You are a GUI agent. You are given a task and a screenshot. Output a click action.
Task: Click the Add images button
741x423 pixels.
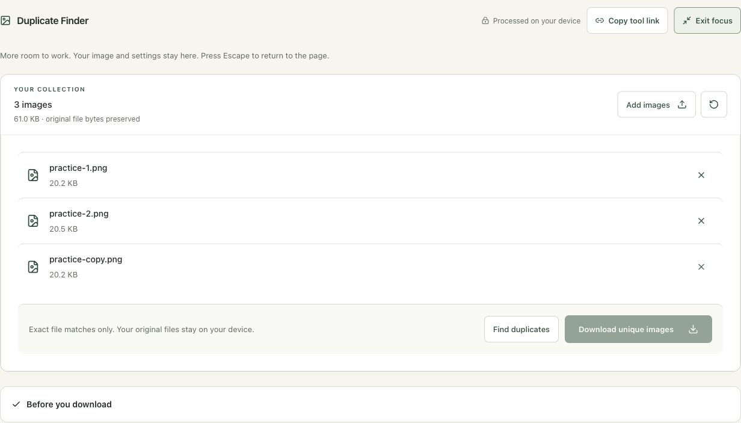tap(656, 105)
